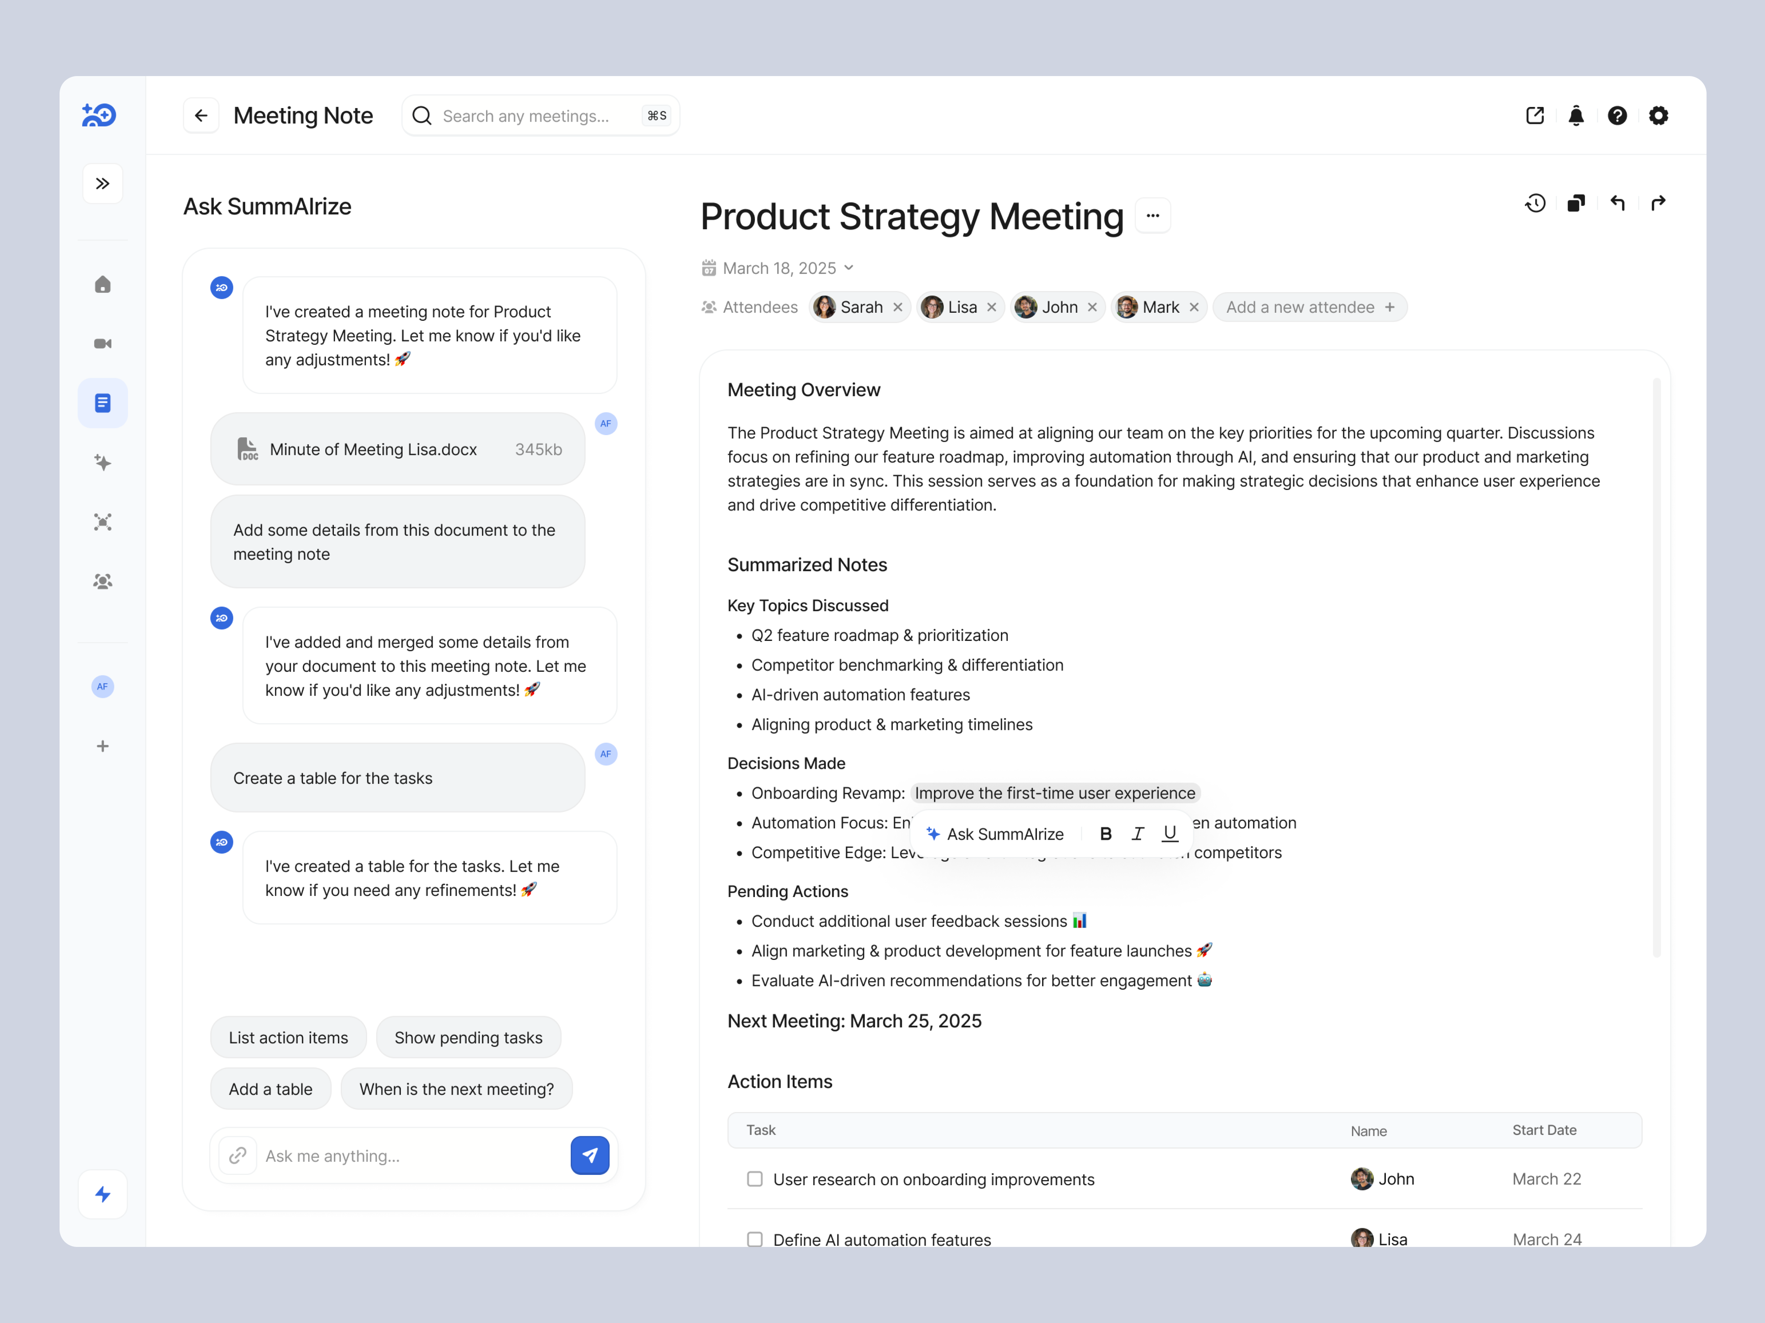Open the AI sparkle sidebar icon
Screen dimensions: 1765x1323
102,463
